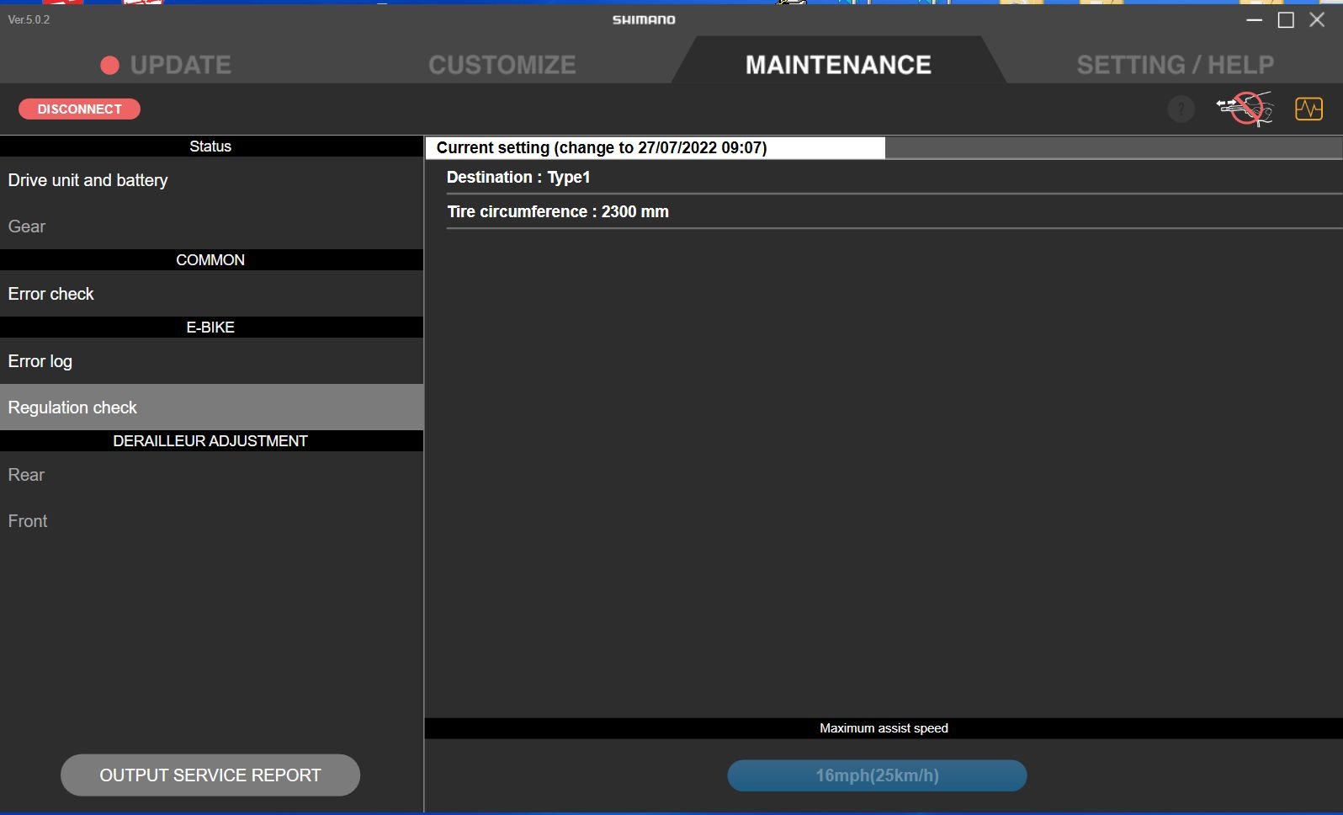
Task: Click the Destination : Type1 row
Action: point(894,177)
